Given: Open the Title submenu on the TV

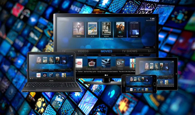Looking at the screenshot, I should pos(99,55).
